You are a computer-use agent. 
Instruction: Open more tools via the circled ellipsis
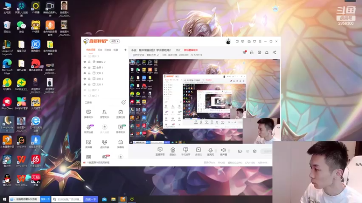(124, 102)
